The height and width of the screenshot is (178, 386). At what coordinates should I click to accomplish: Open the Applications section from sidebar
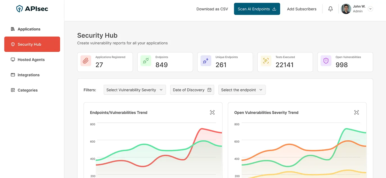[x=29, y=29]
